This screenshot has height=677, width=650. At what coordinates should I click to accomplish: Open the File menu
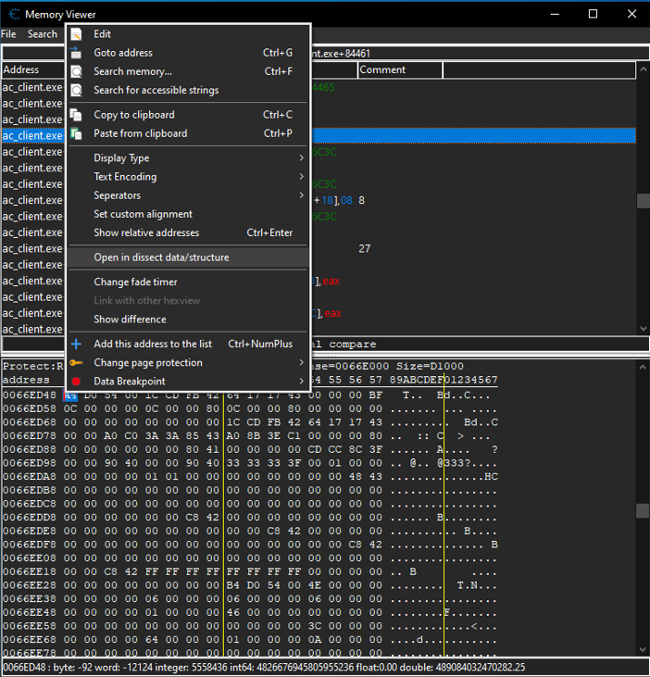(x=8, y=34)
